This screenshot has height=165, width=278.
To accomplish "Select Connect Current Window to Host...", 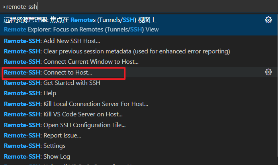I will coord(139,62).
